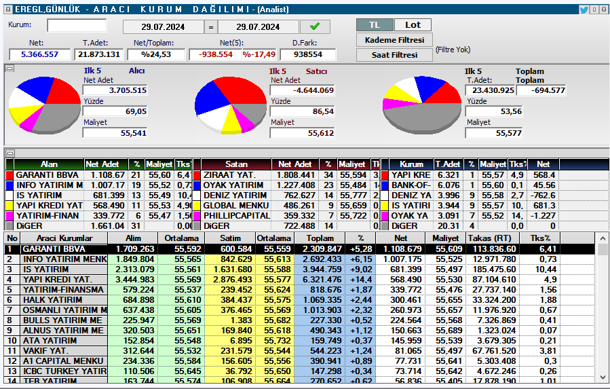The height and width of the screenshot is (389, 610).
Task: Sort by Araci Kurumlar column header
Action: click(x=64, y=238)
